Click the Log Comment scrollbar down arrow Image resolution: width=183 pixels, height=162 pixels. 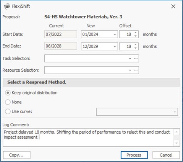(177, 143)
